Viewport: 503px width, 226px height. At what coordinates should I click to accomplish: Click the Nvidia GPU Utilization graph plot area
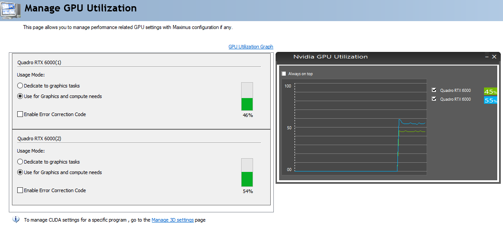360,128
